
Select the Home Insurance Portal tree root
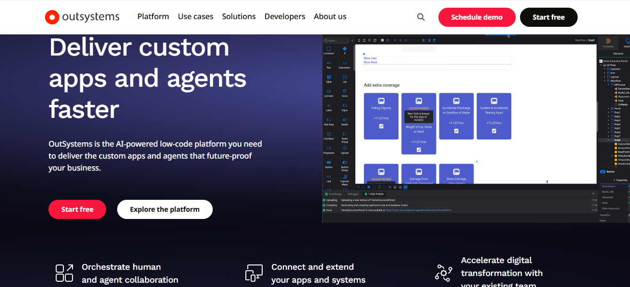612,61
